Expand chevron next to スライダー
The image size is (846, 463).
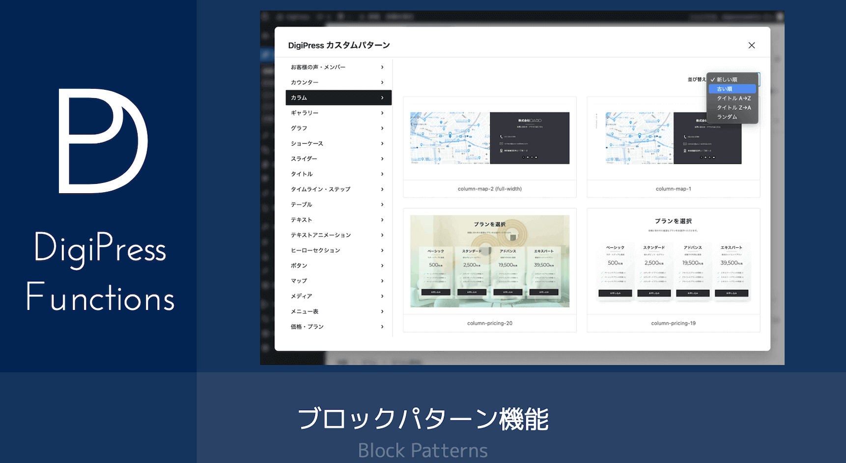382,158
